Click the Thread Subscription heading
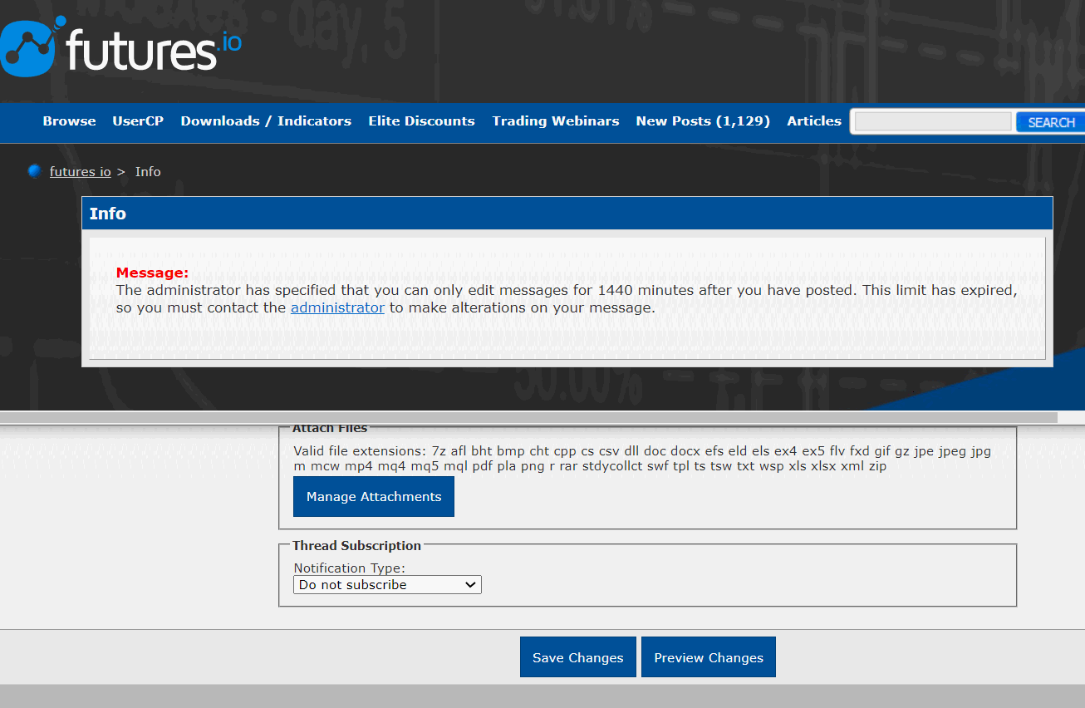 tap(356, 546)
